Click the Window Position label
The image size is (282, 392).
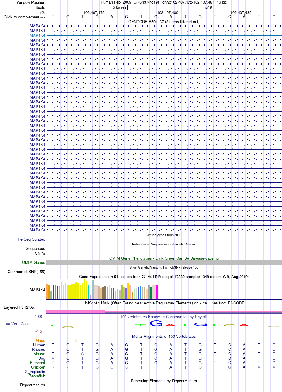click(31, 2)
